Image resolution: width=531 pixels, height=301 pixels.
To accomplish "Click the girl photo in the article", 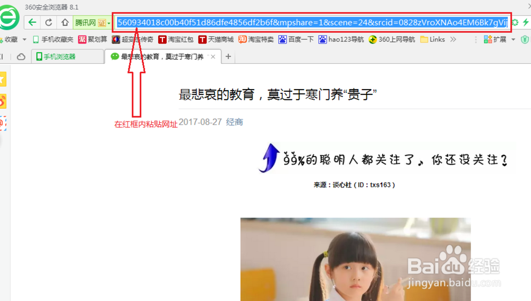I will [356, 260].
